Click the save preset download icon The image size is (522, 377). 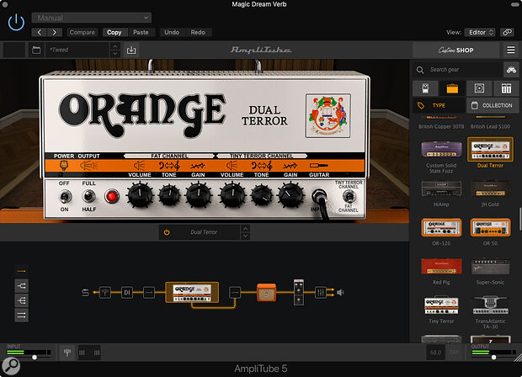(x=131, y=50)
